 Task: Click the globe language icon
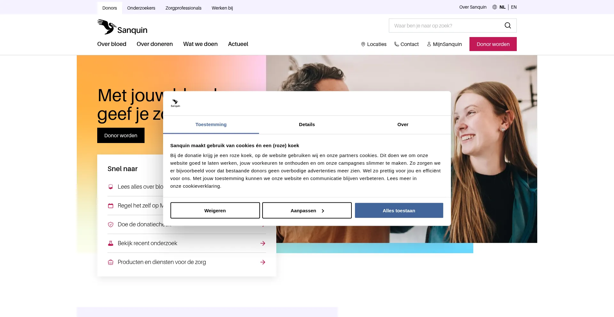pos(494,7)
